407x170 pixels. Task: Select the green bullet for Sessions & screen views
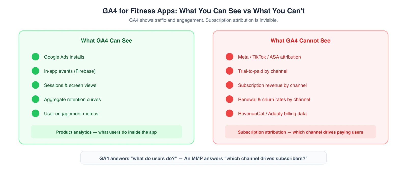[35, 85]
